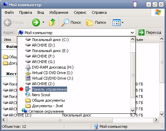Open the Правка menu
This screenshot has width=166, height=131.
[x=26, y=12]
